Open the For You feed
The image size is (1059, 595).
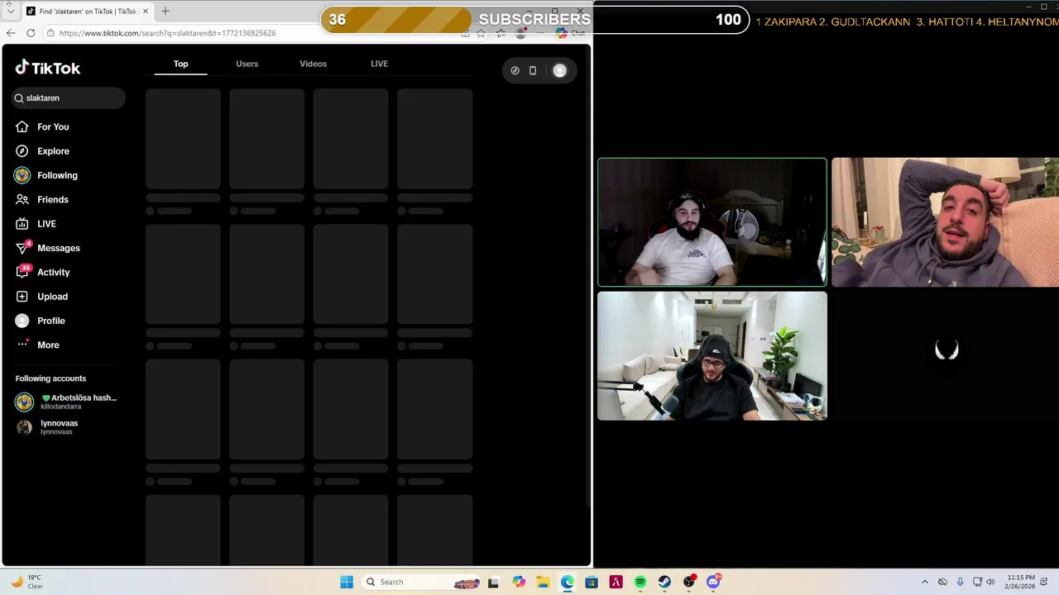[41, 126]
